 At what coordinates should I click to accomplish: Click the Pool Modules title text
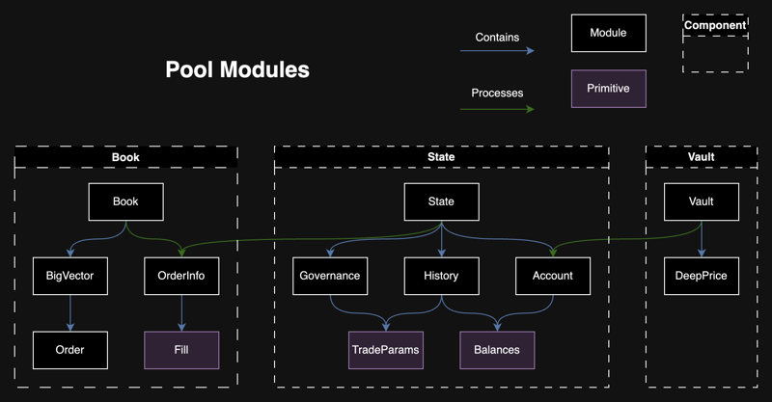point(237,70)
